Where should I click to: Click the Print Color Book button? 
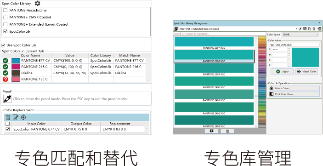click(294, 94)
